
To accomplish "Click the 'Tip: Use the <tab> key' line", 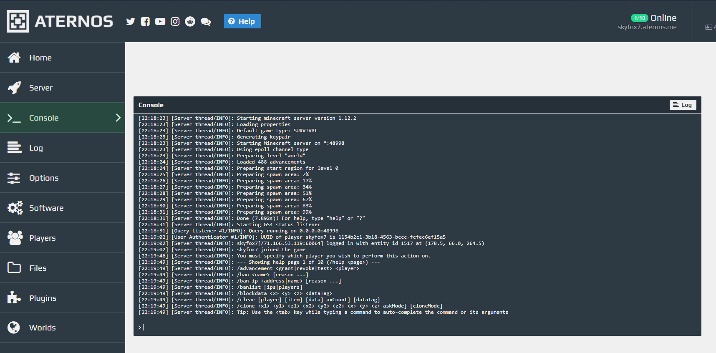I will [x=323, y=312].
